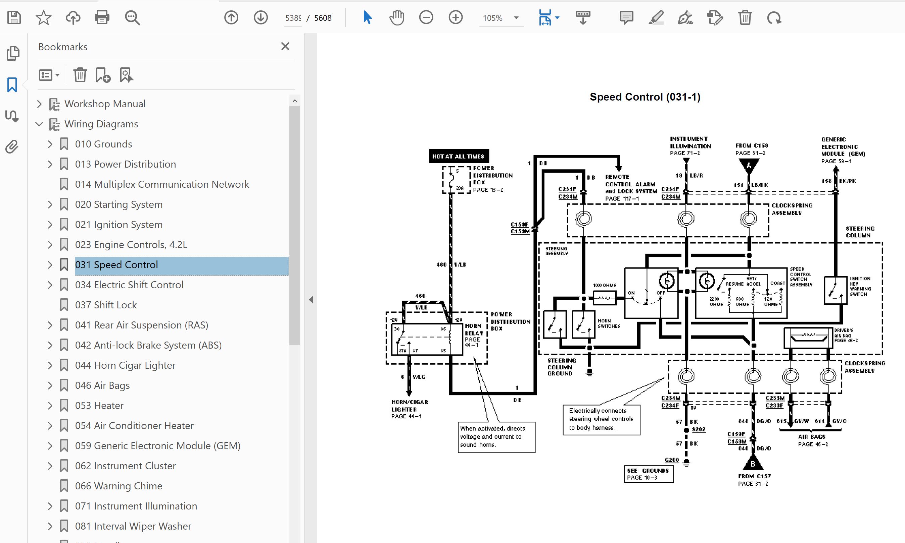Viewport: 905px width, 543px height.
Task: Add new bookmark icon
Action: tap(103, 75)
